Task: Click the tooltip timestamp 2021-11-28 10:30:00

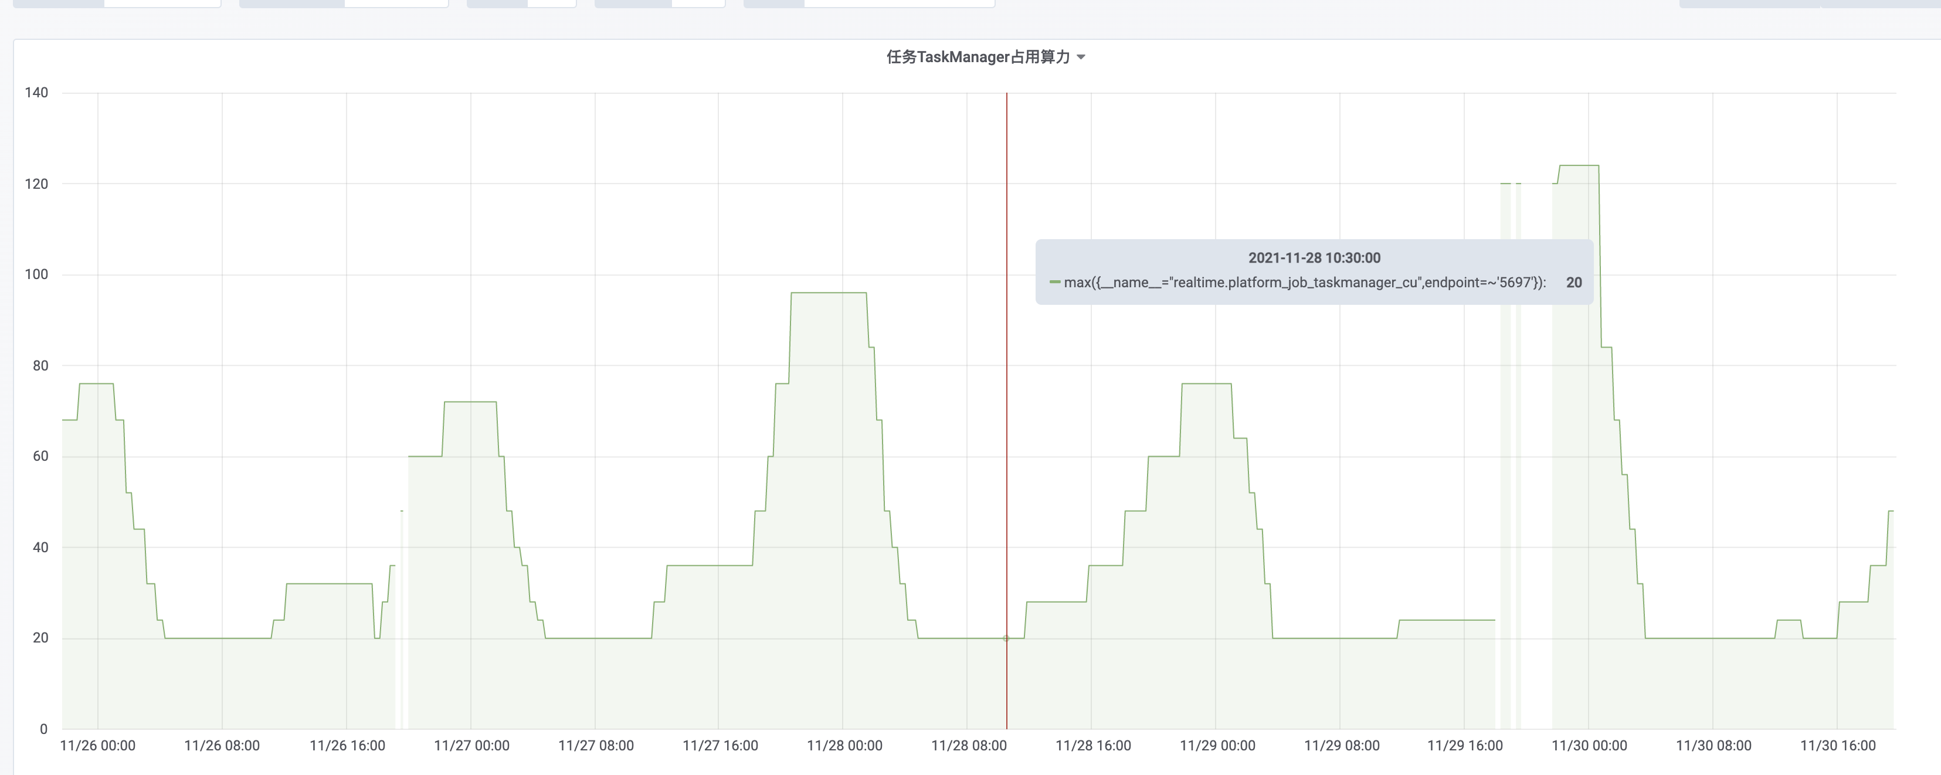Action: tap(1314, 257)
